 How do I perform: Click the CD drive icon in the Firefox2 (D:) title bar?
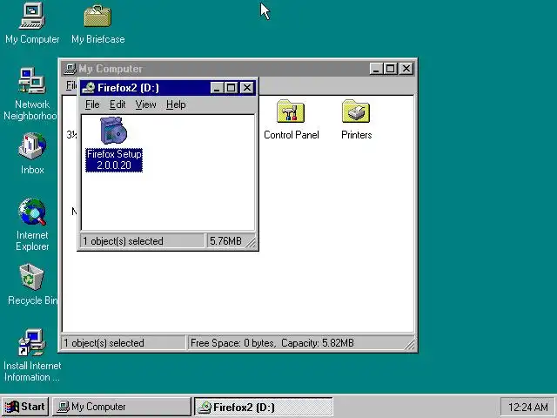point(89,88)
